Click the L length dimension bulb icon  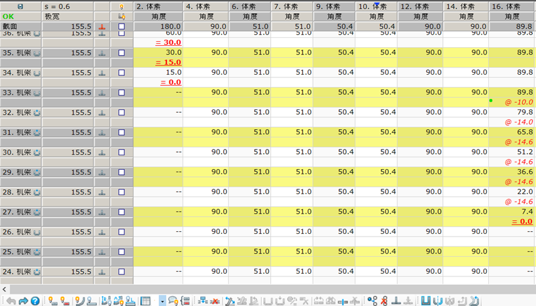pyautogui.click(x=130, y=301)
